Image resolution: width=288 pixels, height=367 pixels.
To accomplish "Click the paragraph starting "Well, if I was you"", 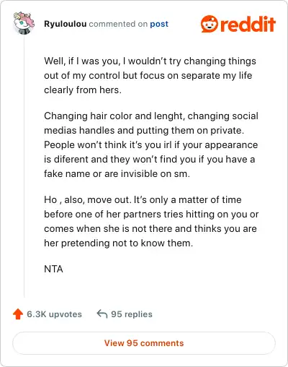I will [x=150, y=75].
